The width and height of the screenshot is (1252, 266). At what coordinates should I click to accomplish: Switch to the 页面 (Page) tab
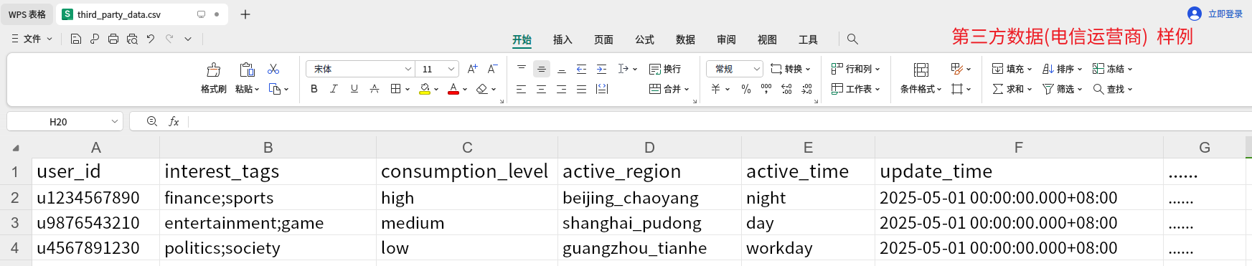point(603,39)
